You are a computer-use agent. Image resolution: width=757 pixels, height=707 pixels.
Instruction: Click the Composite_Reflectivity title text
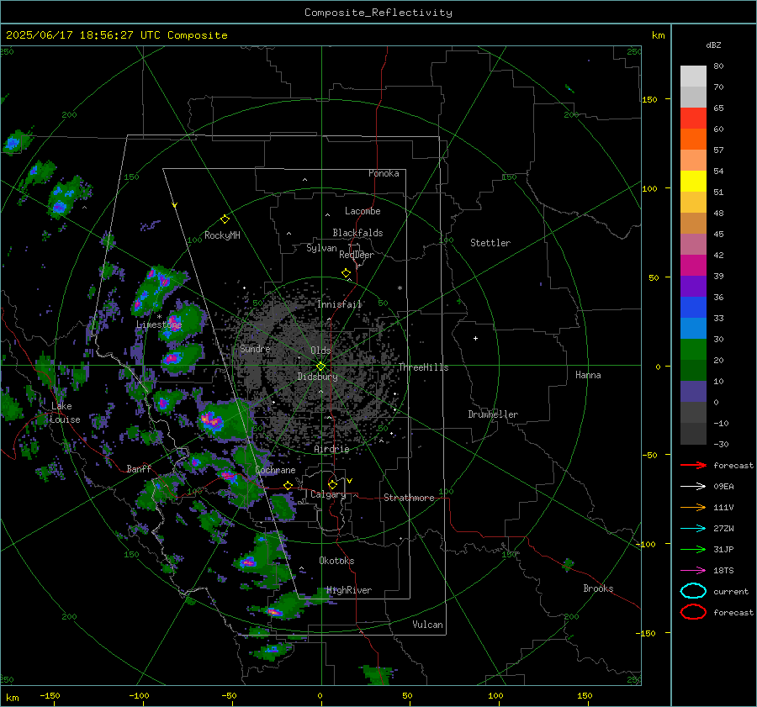(x=378, y=13)
